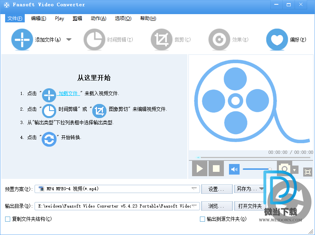Toggle fullscreen preview icon
Image resolution: width=315 pixels, height=235 pixels.
pos(308,172)
